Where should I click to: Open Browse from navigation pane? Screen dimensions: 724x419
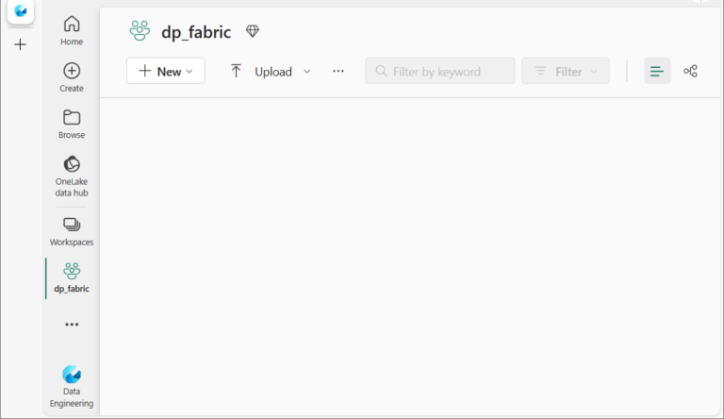pos(72,124)
